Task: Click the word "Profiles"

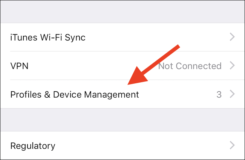Action: (x=25, y=94)
